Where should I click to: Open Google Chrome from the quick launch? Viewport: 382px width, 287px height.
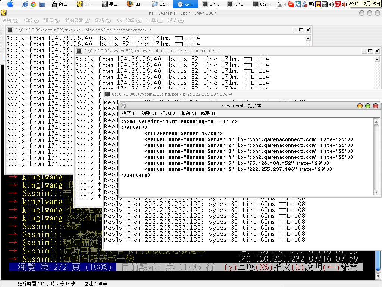pos(34,4)
